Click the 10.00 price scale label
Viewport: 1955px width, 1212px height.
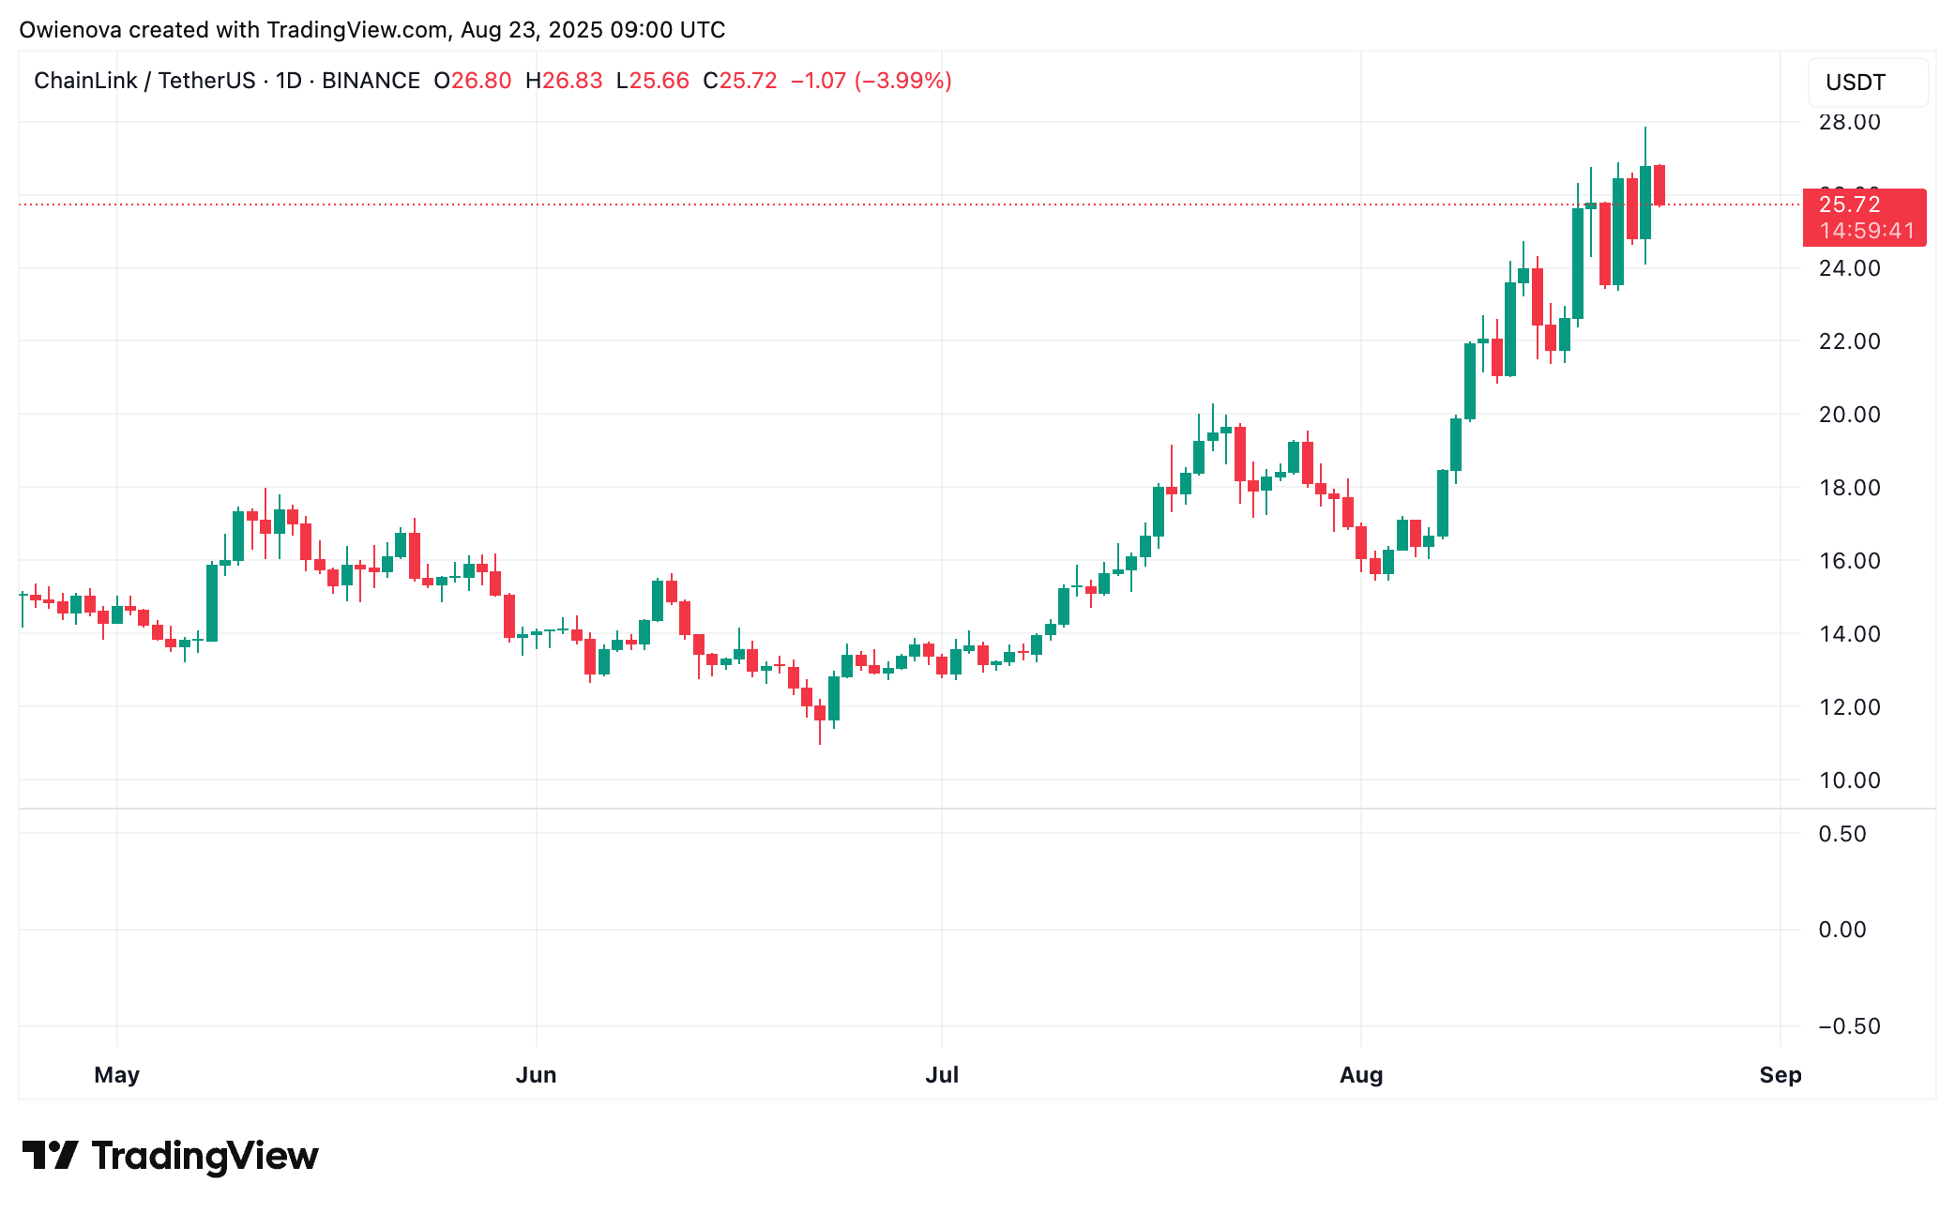[1849, 780]
